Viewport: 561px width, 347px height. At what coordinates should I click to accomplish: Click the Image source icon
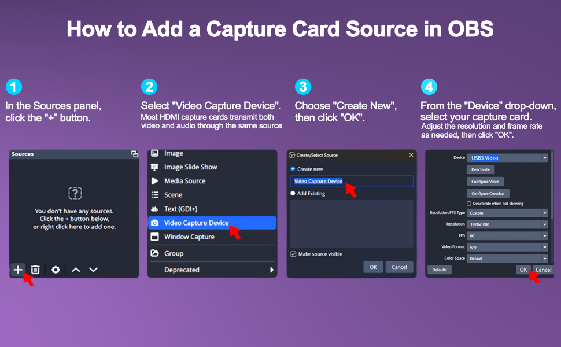click(x=154, y=153)
